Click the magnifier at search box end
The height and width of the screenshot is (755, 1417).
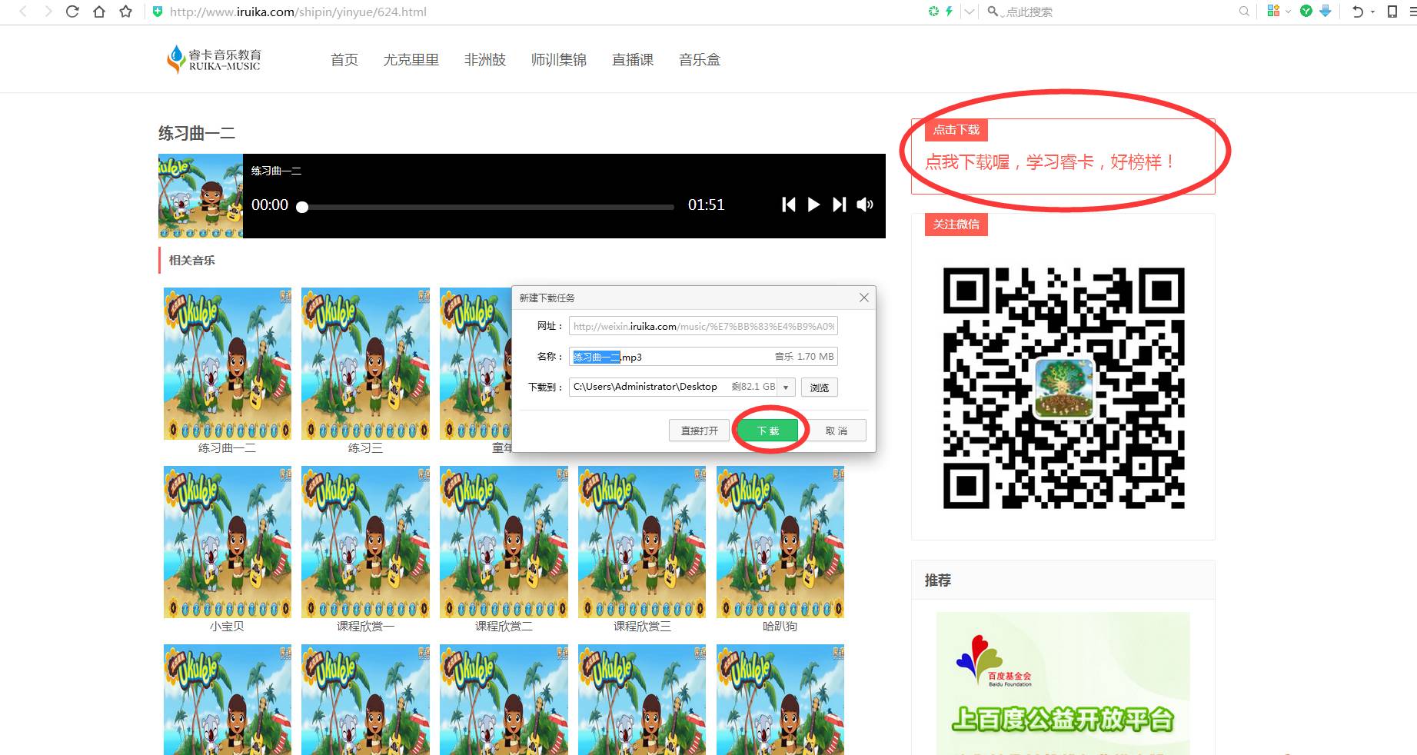tap(1244, 12)
